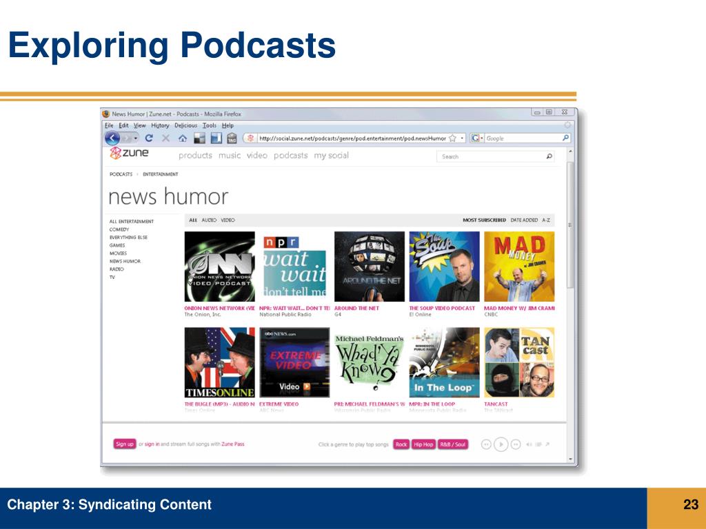The height and width of the screenshot is (529, 706).
Task: Select All Entertainment in the sidebar
Action: (x=132, y=221)
